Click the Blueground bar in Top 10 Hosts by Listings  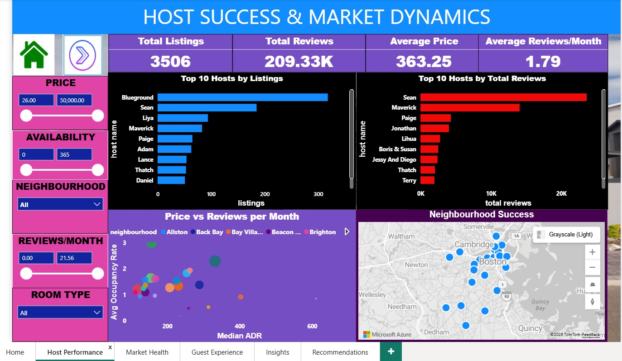coord(242,97)
